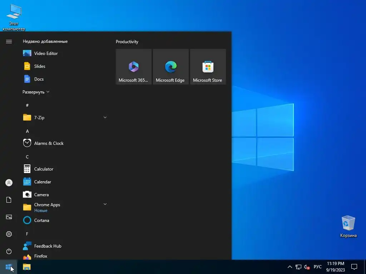Screen dimensions: 366x274
Task: Click the Недавно добавленные heading
Action: (x=45, y=41)
